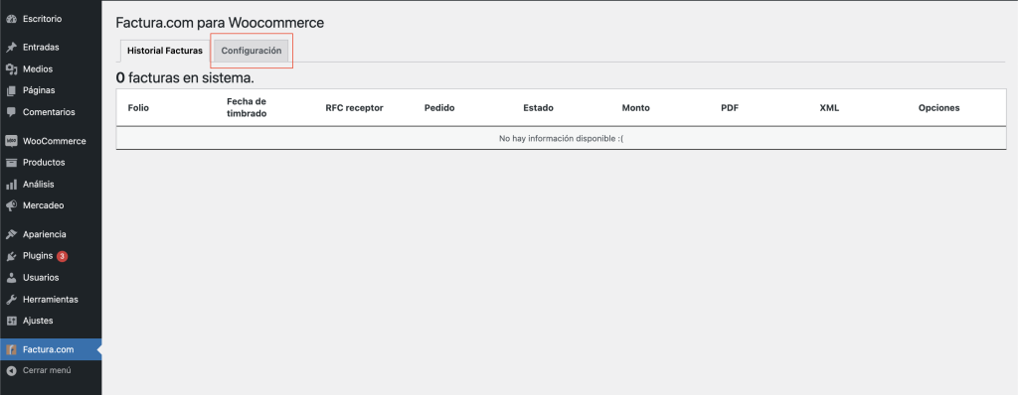Viewport: 1018px width, 395px height.
Task: Click the Cerrar menú link
Action: [47, 371]
